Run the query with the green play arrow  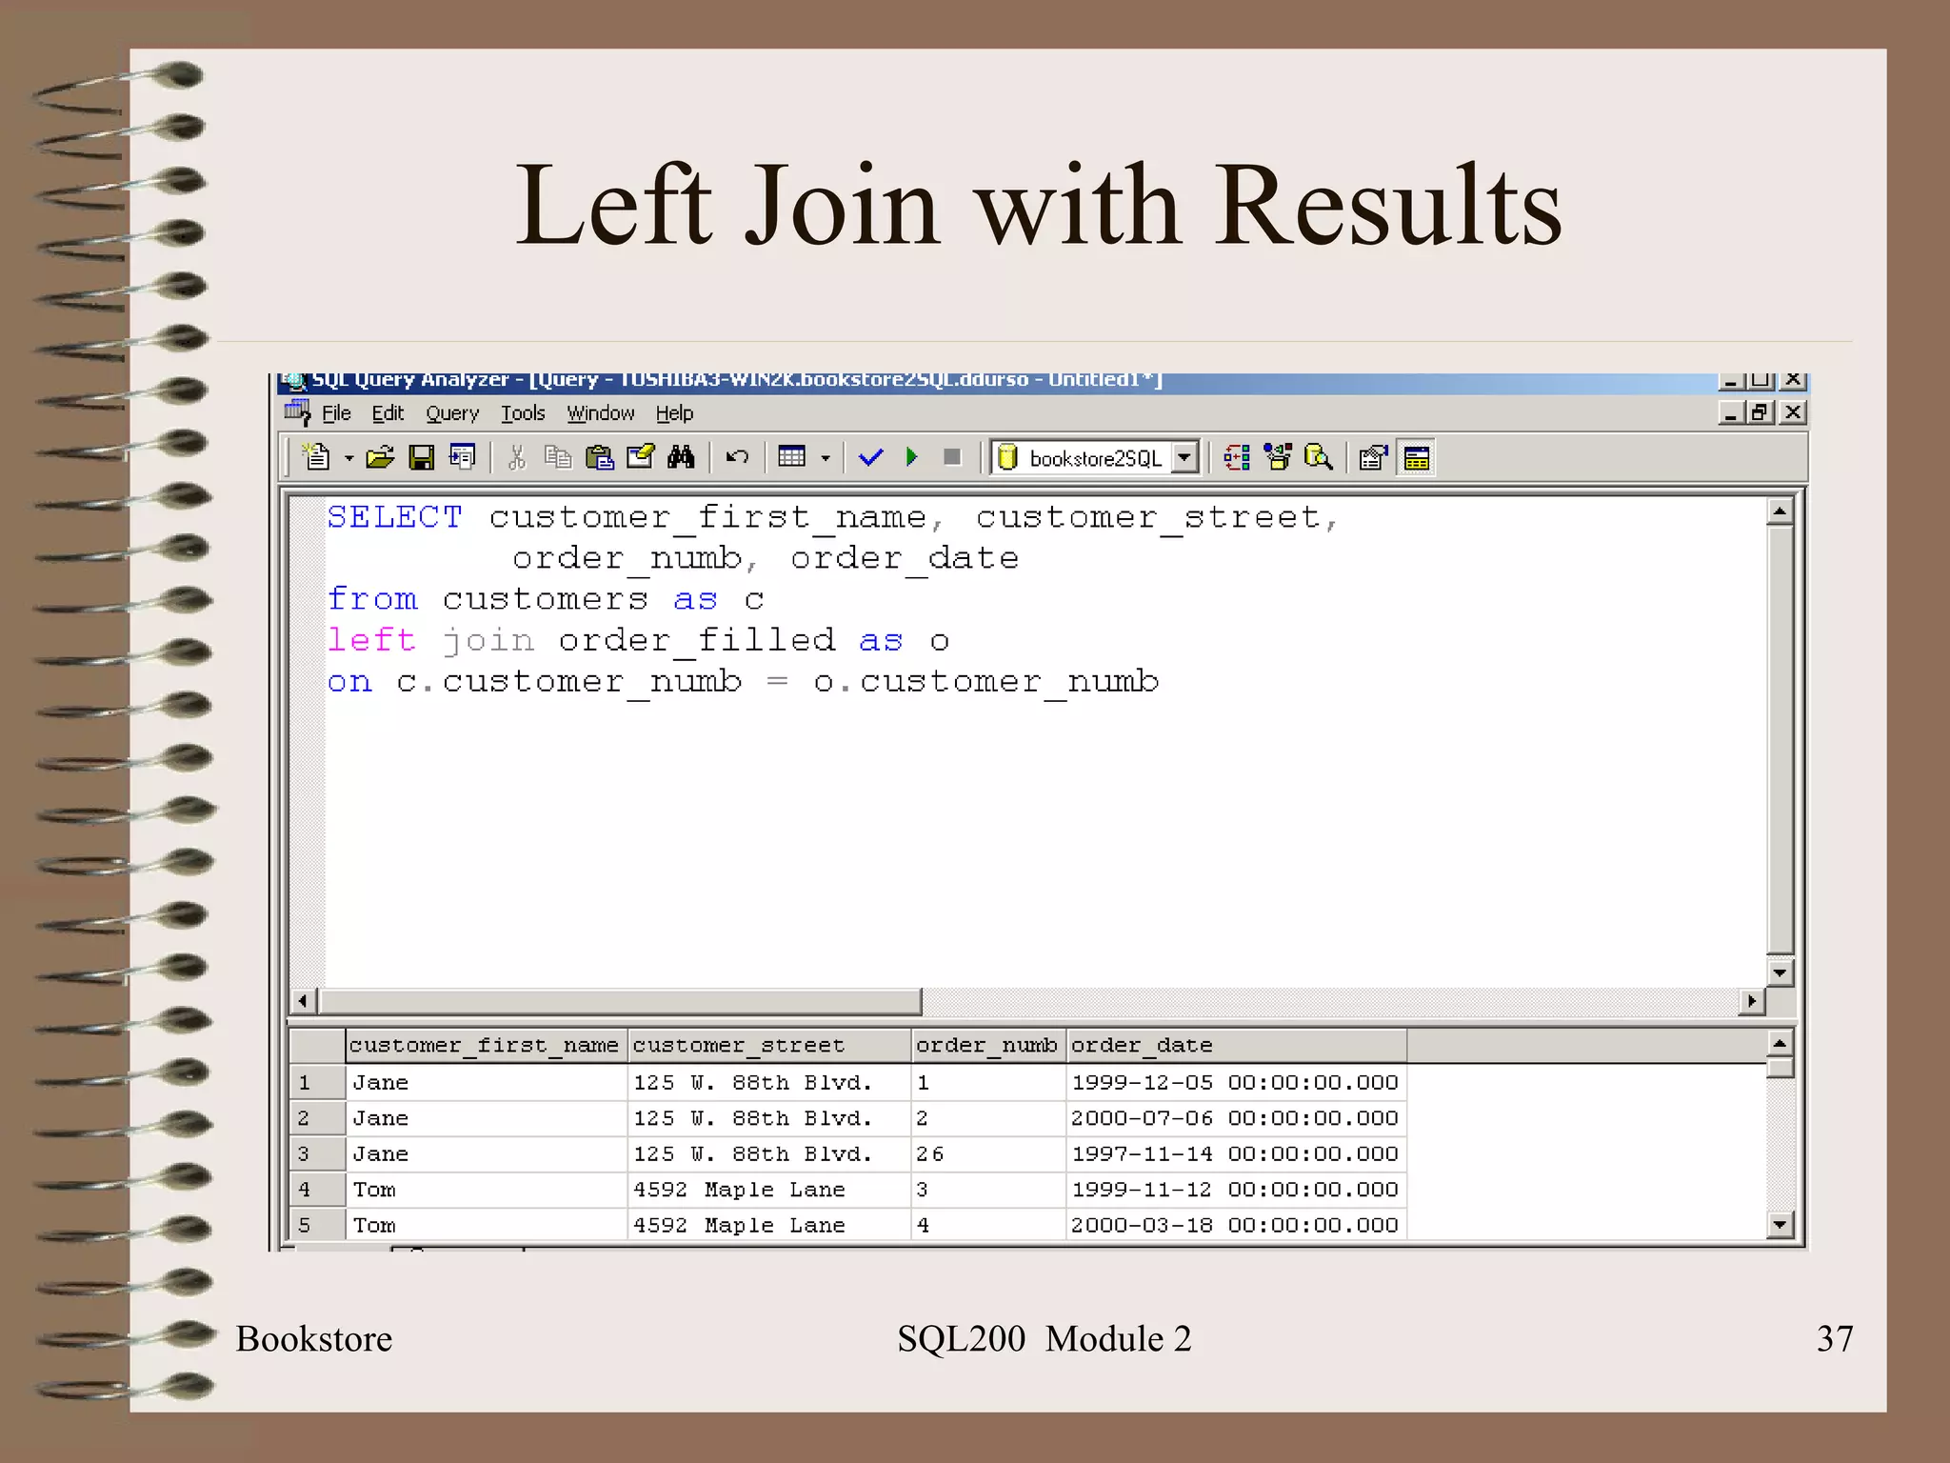[911, 458]
